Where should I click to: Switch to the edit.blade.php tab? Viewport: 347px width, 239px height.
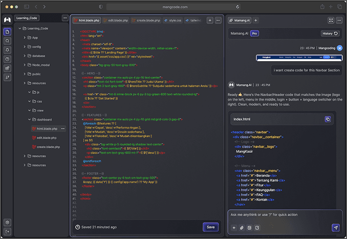(x=116, y=20)
